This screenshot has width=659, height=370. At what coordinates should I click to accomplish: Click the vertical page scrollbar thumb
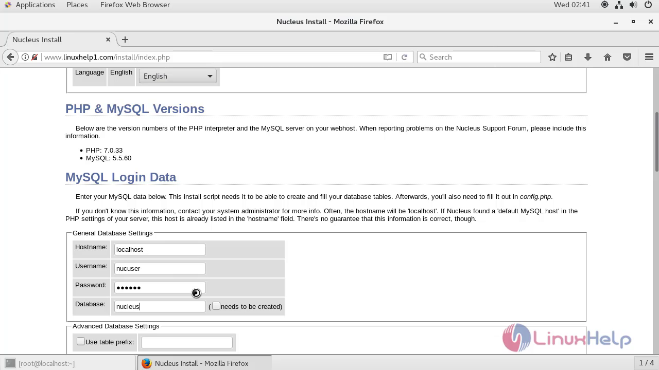pos(656,142)
